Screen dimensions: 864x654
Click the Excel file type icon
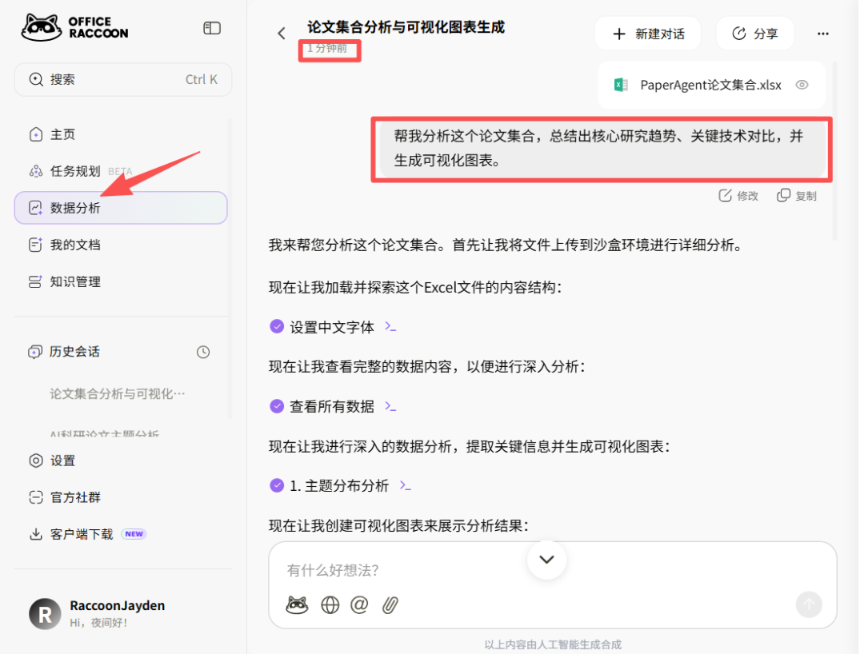click(621, 85)
